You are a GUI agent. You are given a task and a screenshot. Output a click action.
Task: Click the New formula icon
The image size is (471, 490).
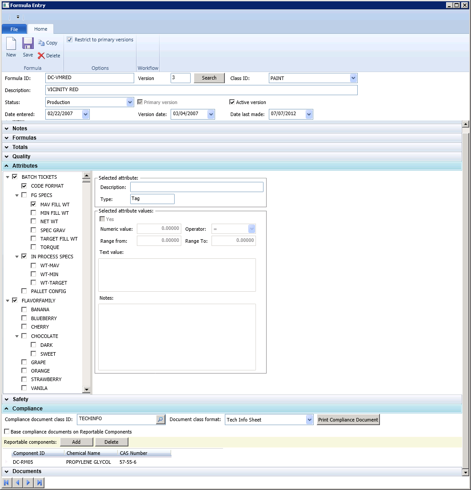11,44
